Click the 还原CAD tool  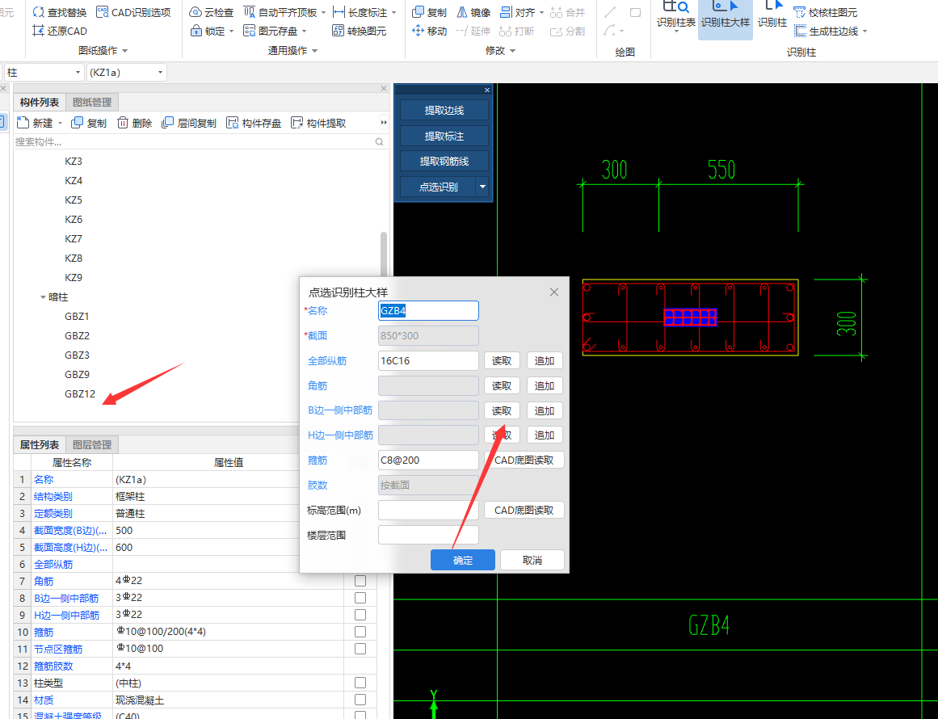(60, 31)
